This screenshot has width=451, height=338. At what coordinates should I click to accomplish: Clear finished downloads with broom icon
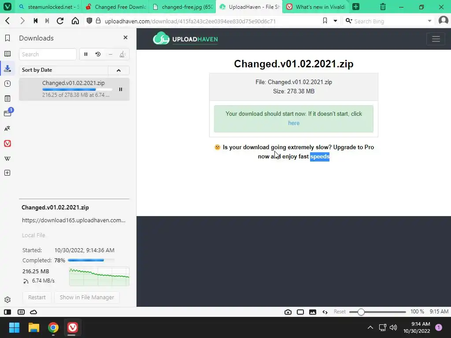point(122,54)
